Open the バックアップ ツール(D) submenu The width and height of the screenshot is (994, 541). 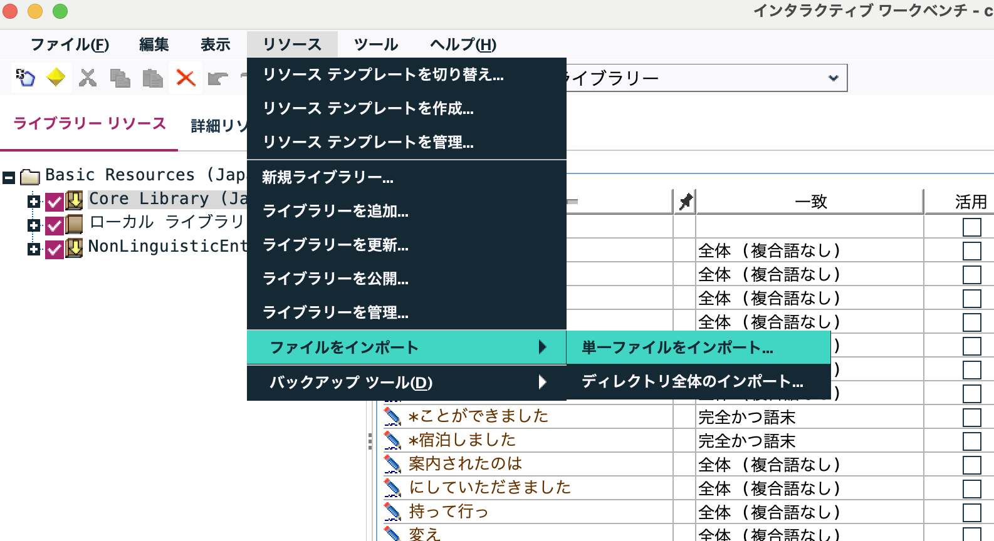pos(407,382)
